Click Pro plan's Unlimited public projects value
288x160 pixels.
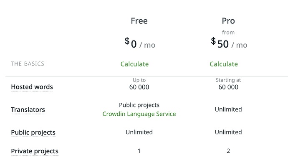(x=228, y=132)
